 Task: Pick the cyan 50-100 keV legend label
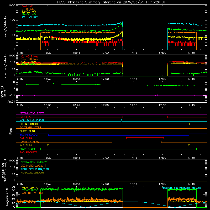point(30,17)
